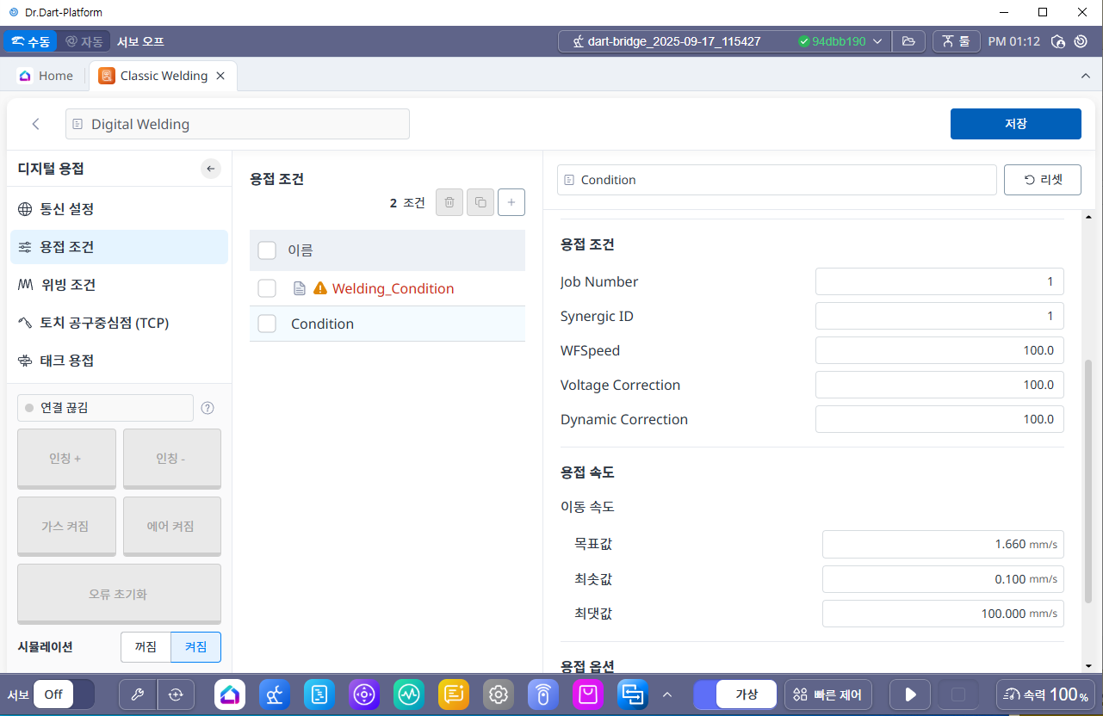Screen dimensions: 1103x716
Task: Select 위빙 조건 in the sidebar menu
Action: (x=67, y=285)
